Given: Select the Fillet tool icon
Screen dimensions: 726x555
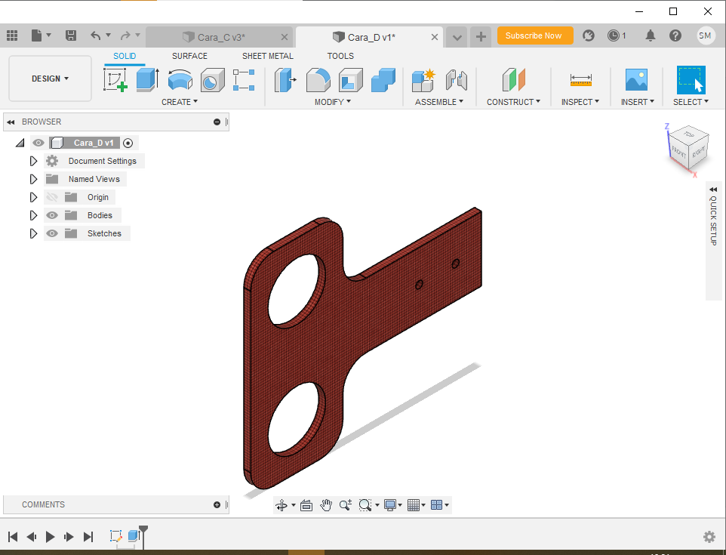Looking at the screenshot, I should pyautogui.click(x=318, y=80).
